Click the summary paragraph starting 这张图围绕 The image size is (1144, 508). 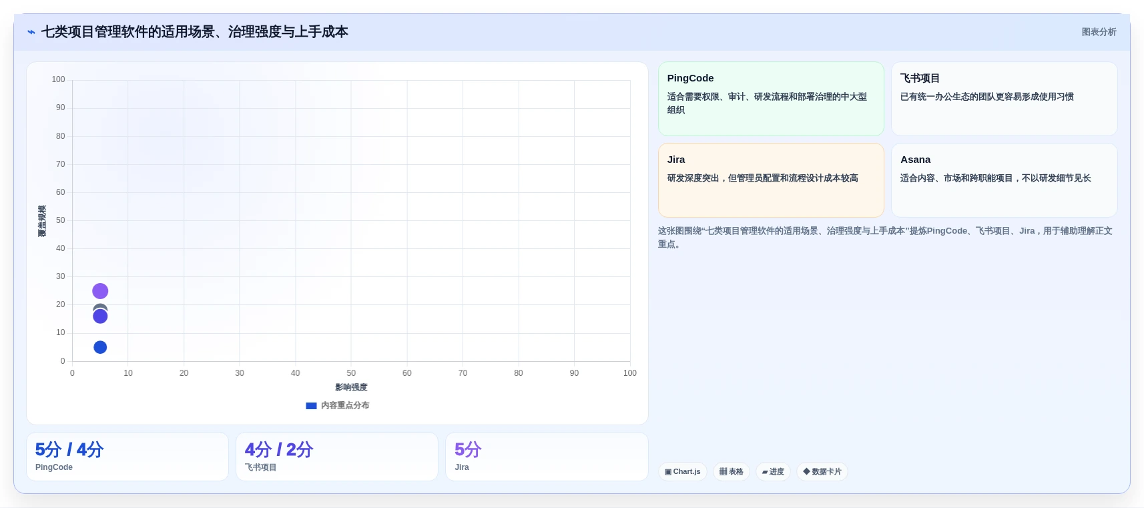tap(885, 237)
